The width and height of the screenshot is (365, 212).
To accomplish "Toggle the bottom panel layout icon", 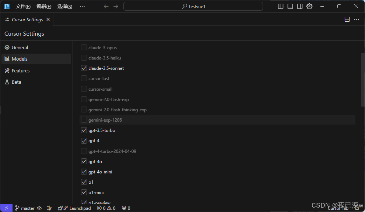I will tap(290, 7).
